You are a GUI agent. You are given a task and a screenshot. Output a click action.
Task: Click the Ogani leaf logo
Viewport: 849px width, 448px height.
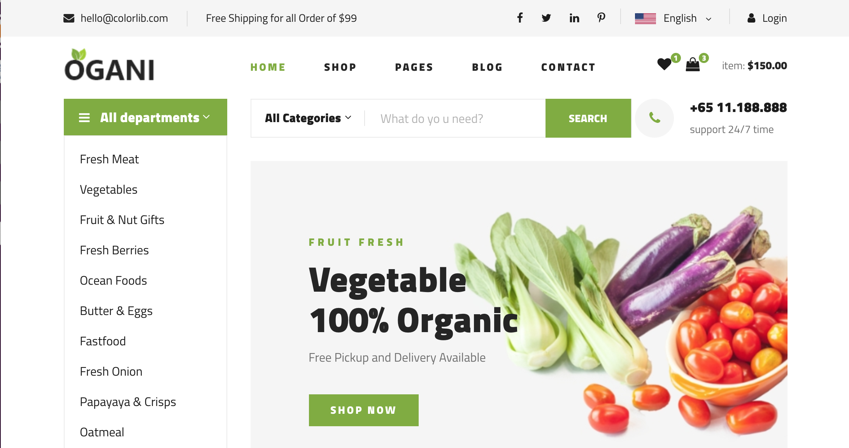pyautogui.click(x=109, y=65)
